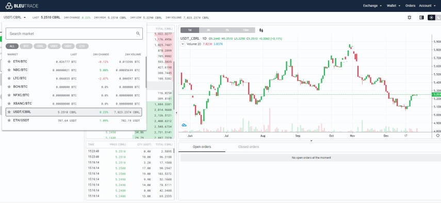This screenshot has width=441, height=203.
Task: Open the chart candles indicator icon
Action: click(x=262, y=30)
